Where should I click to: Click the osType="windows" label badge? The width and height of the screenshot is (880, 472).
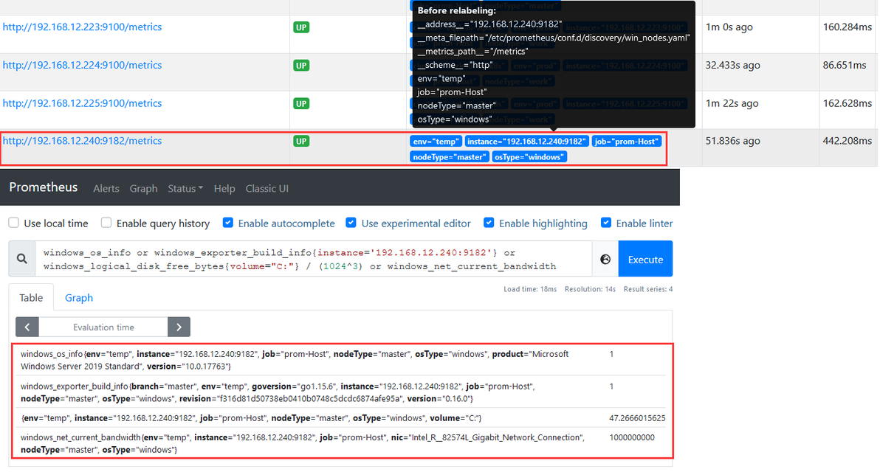(529, 157)
